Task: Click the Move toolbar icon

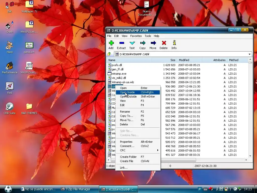Action: pyautogui.click(x=153, y=45)
